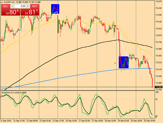Click the 73.310 price axis label
The image size is (163, 123).
(159, 62)
